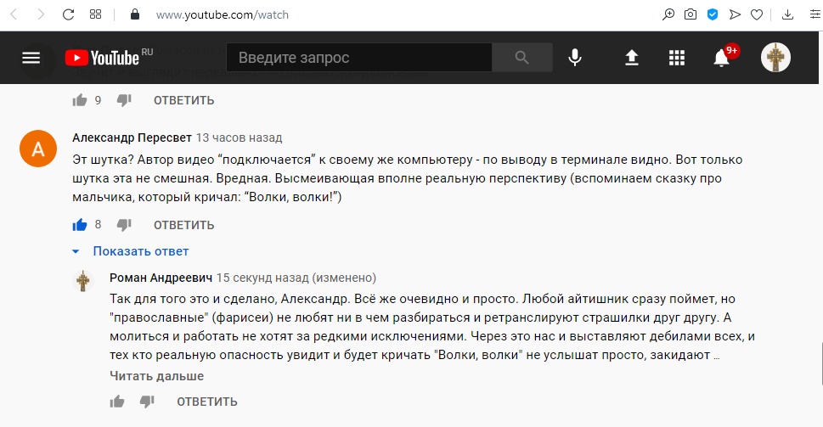
Task: Click the search magnifier button
Action: [521, 57]
